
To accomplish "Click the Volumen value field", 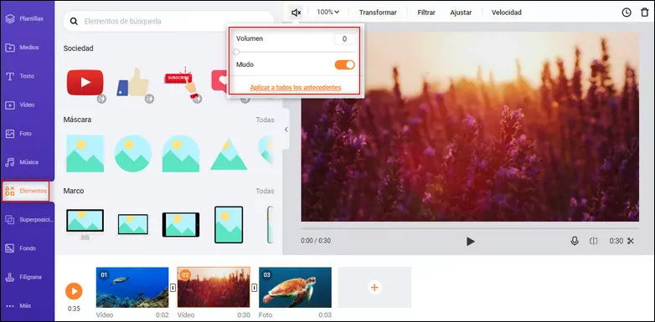I will click(344, 38).
